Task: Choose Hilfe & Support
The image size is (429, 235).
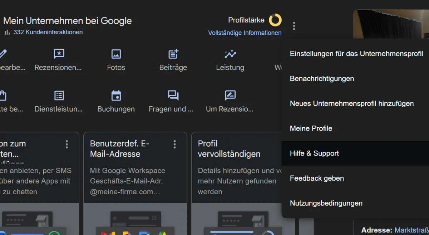Action: click(x=355, y=153)
